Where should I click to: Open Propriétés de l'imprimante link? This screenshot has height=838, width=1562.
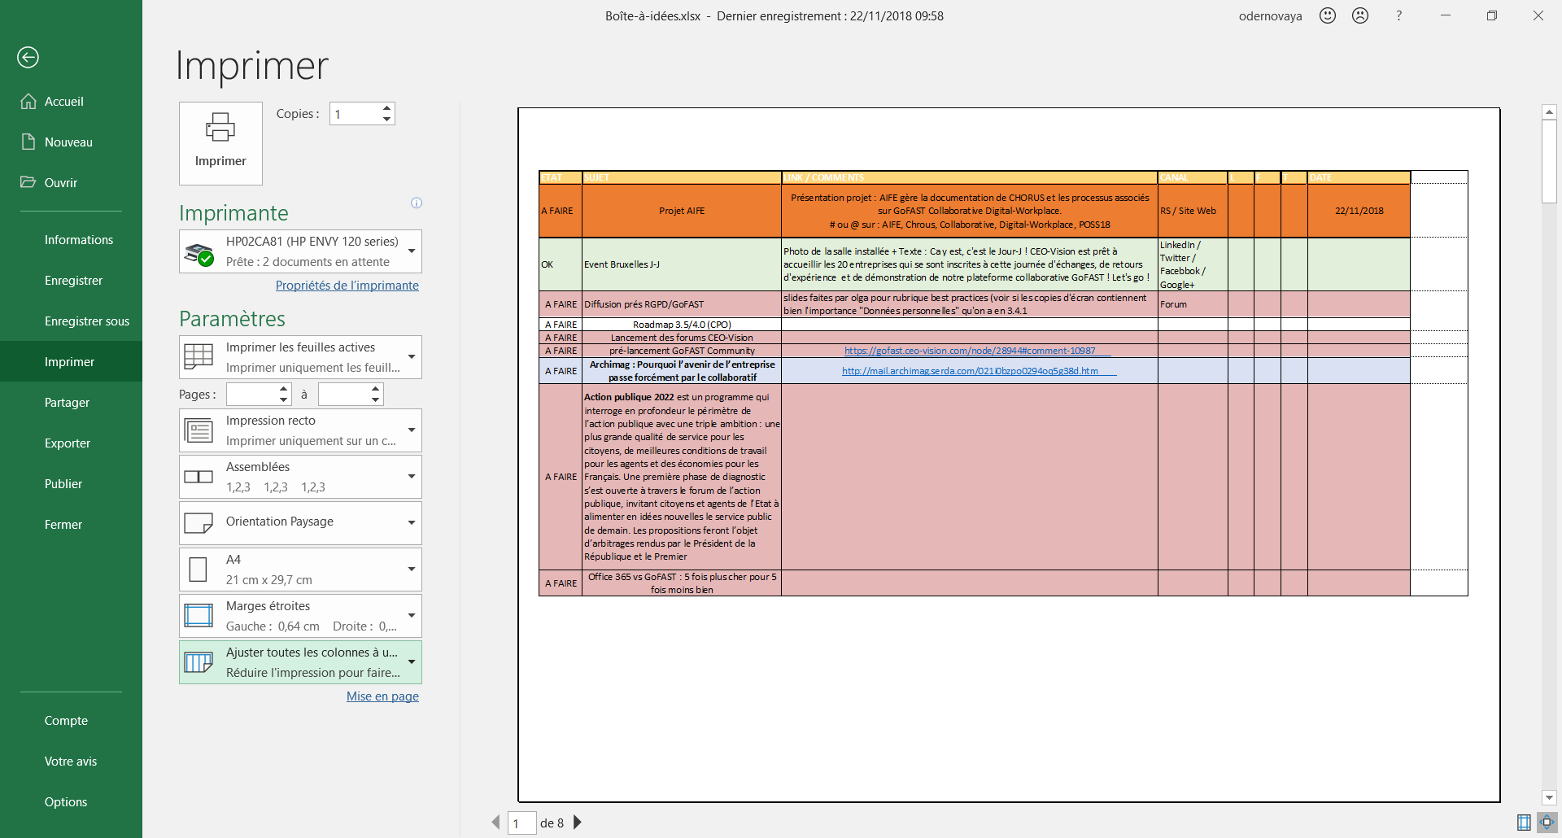point(347,286)
